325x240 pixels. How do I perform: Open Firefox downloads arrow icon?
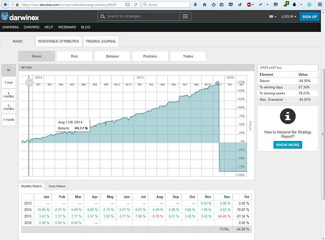195,5
